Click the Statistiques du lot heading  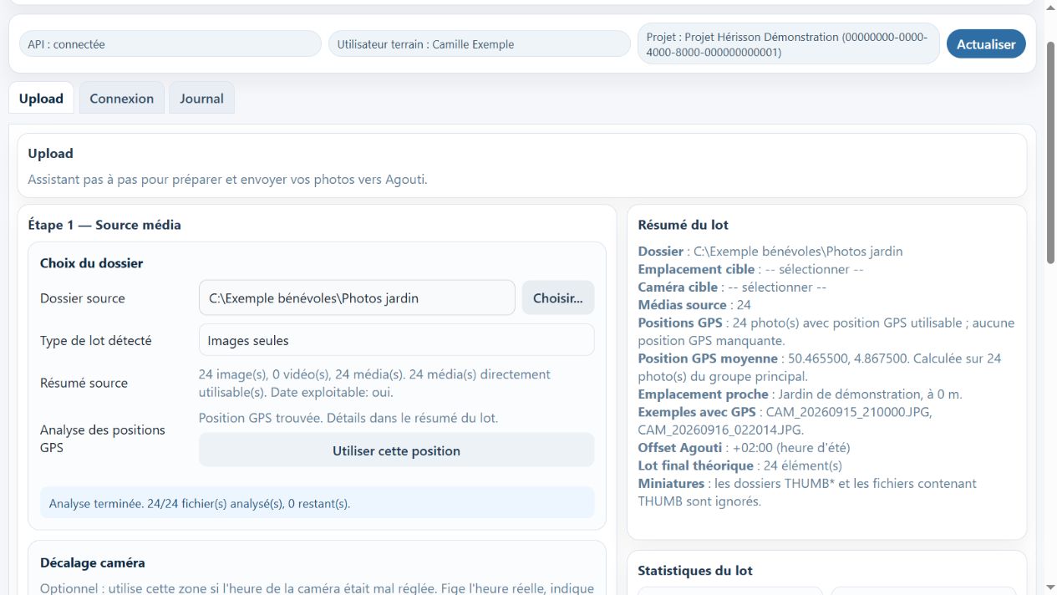695,571
